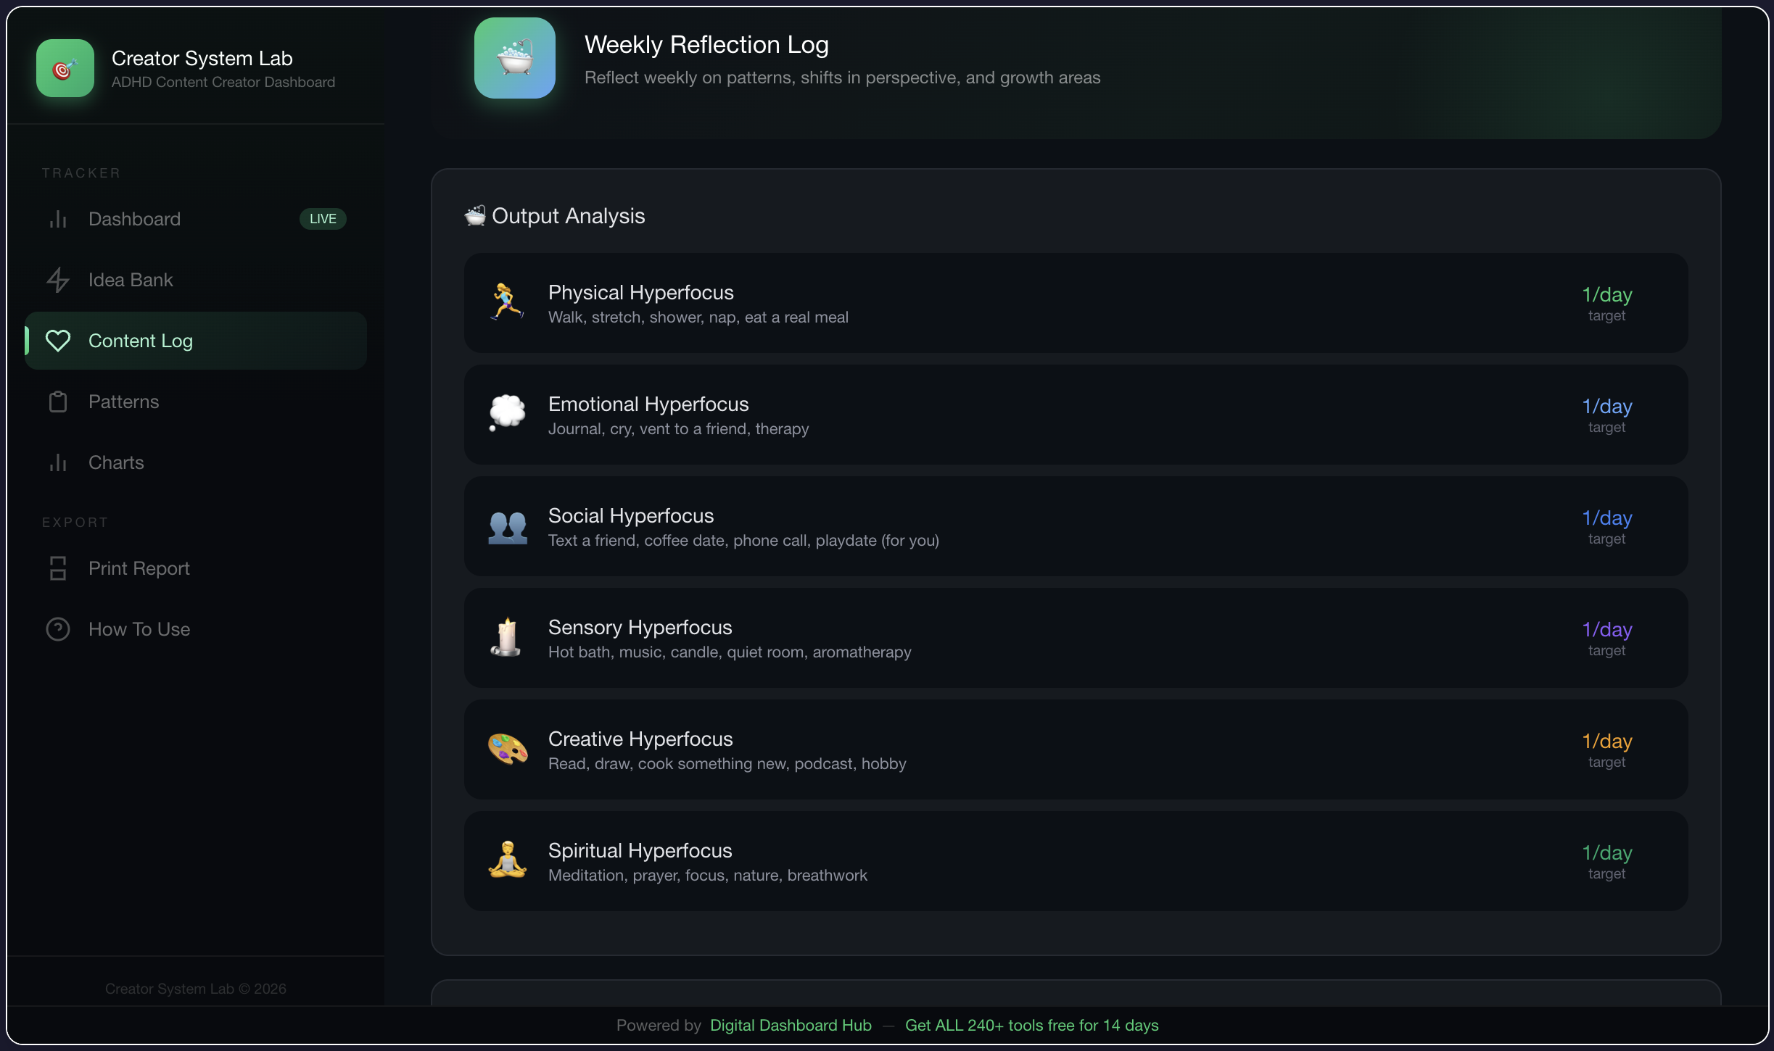
Task: Click the Content Log heart icon
Action: (x=58, y=341)
